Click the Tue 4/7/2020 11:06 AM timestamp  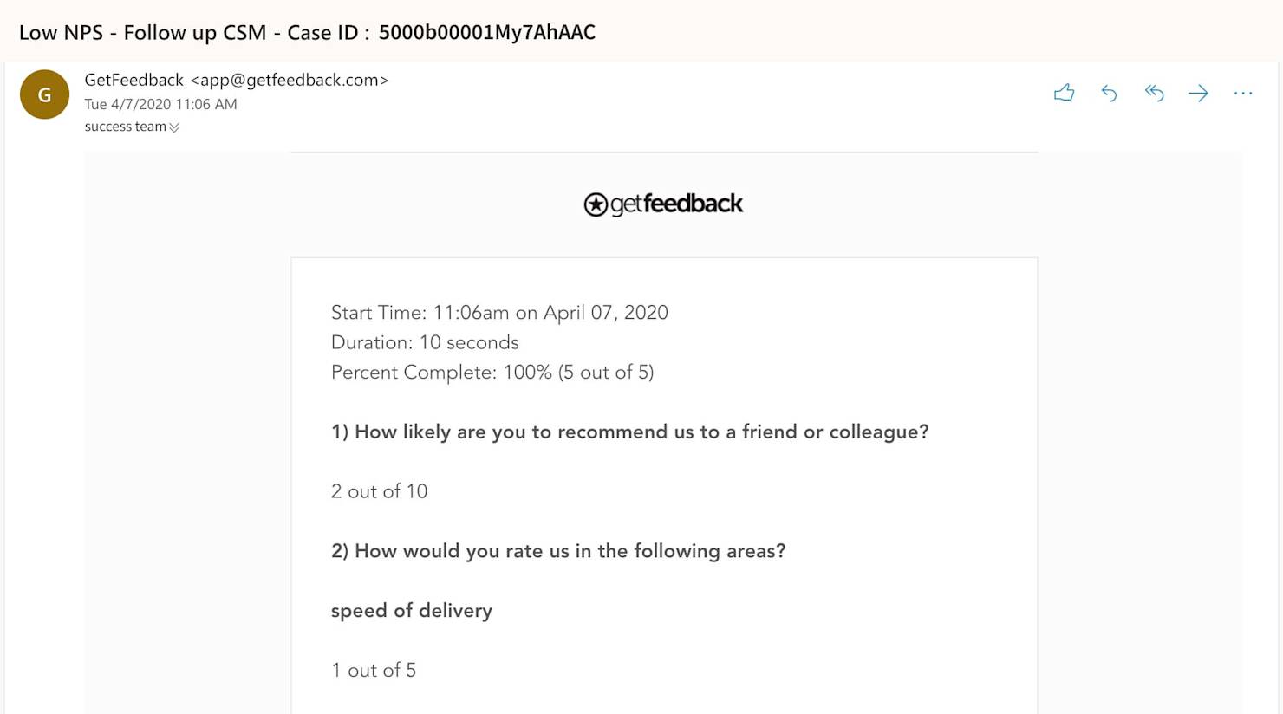160,104
